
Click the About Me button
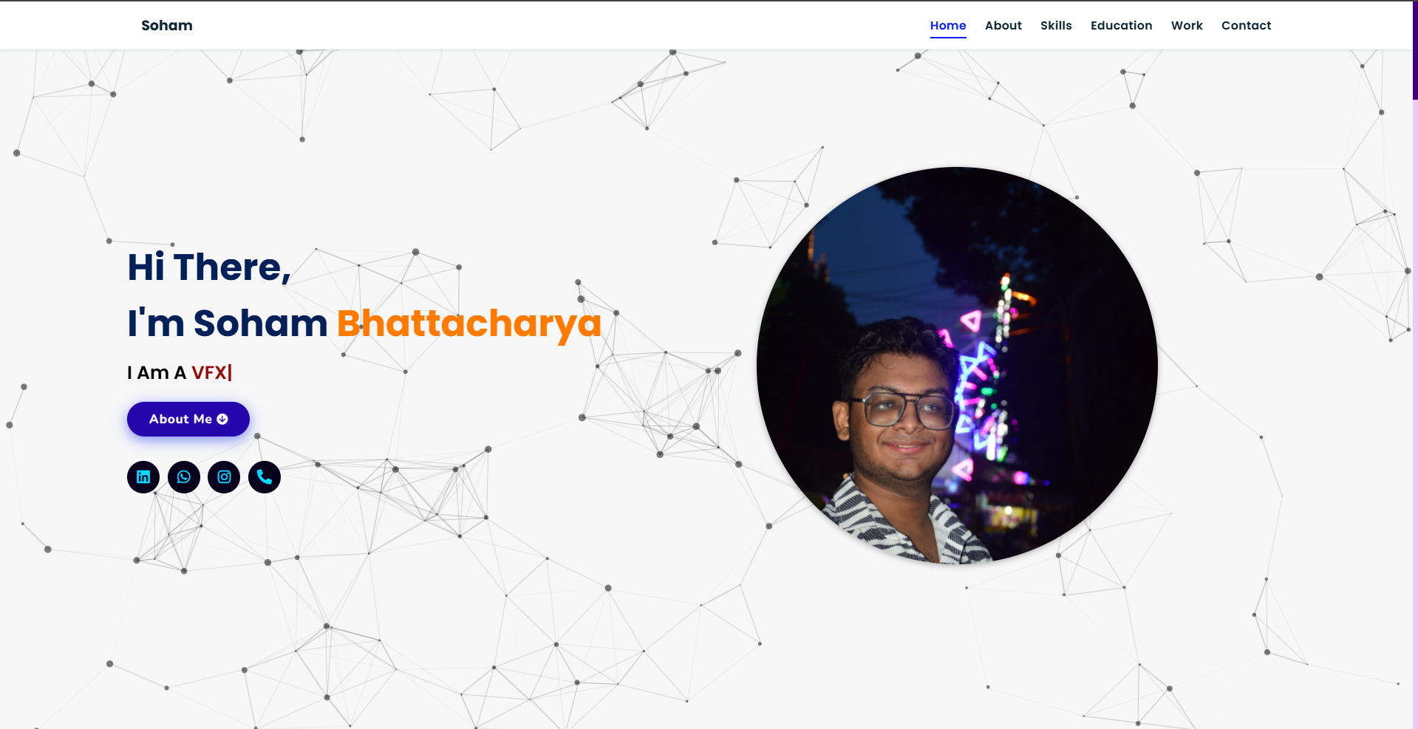pyautogui.click(x=188, y=419)
